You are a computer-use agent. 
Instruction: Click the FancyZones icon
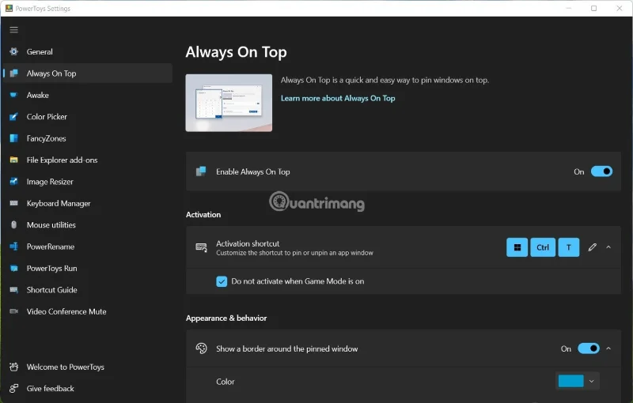[13, 138]
